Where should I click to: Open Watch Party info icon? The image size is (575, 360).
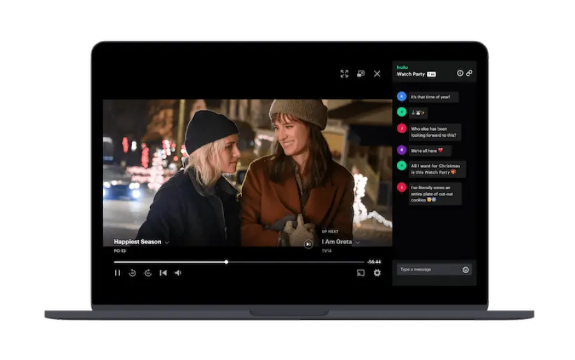(x=460, y=73)
